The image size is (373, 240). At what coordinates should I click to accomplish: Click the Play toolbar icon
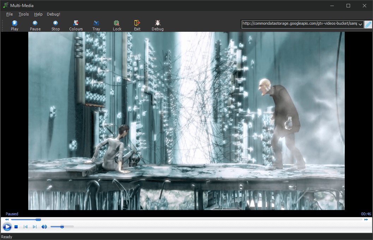[14, 23]
